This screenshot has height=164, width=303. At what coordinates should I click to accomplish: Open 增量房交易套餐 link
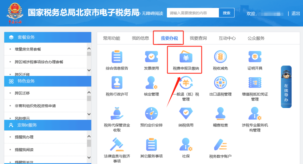pos(28,49)
